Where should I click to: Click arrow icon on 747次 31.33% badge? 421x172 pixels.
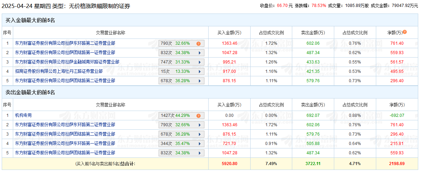point(200,62)
